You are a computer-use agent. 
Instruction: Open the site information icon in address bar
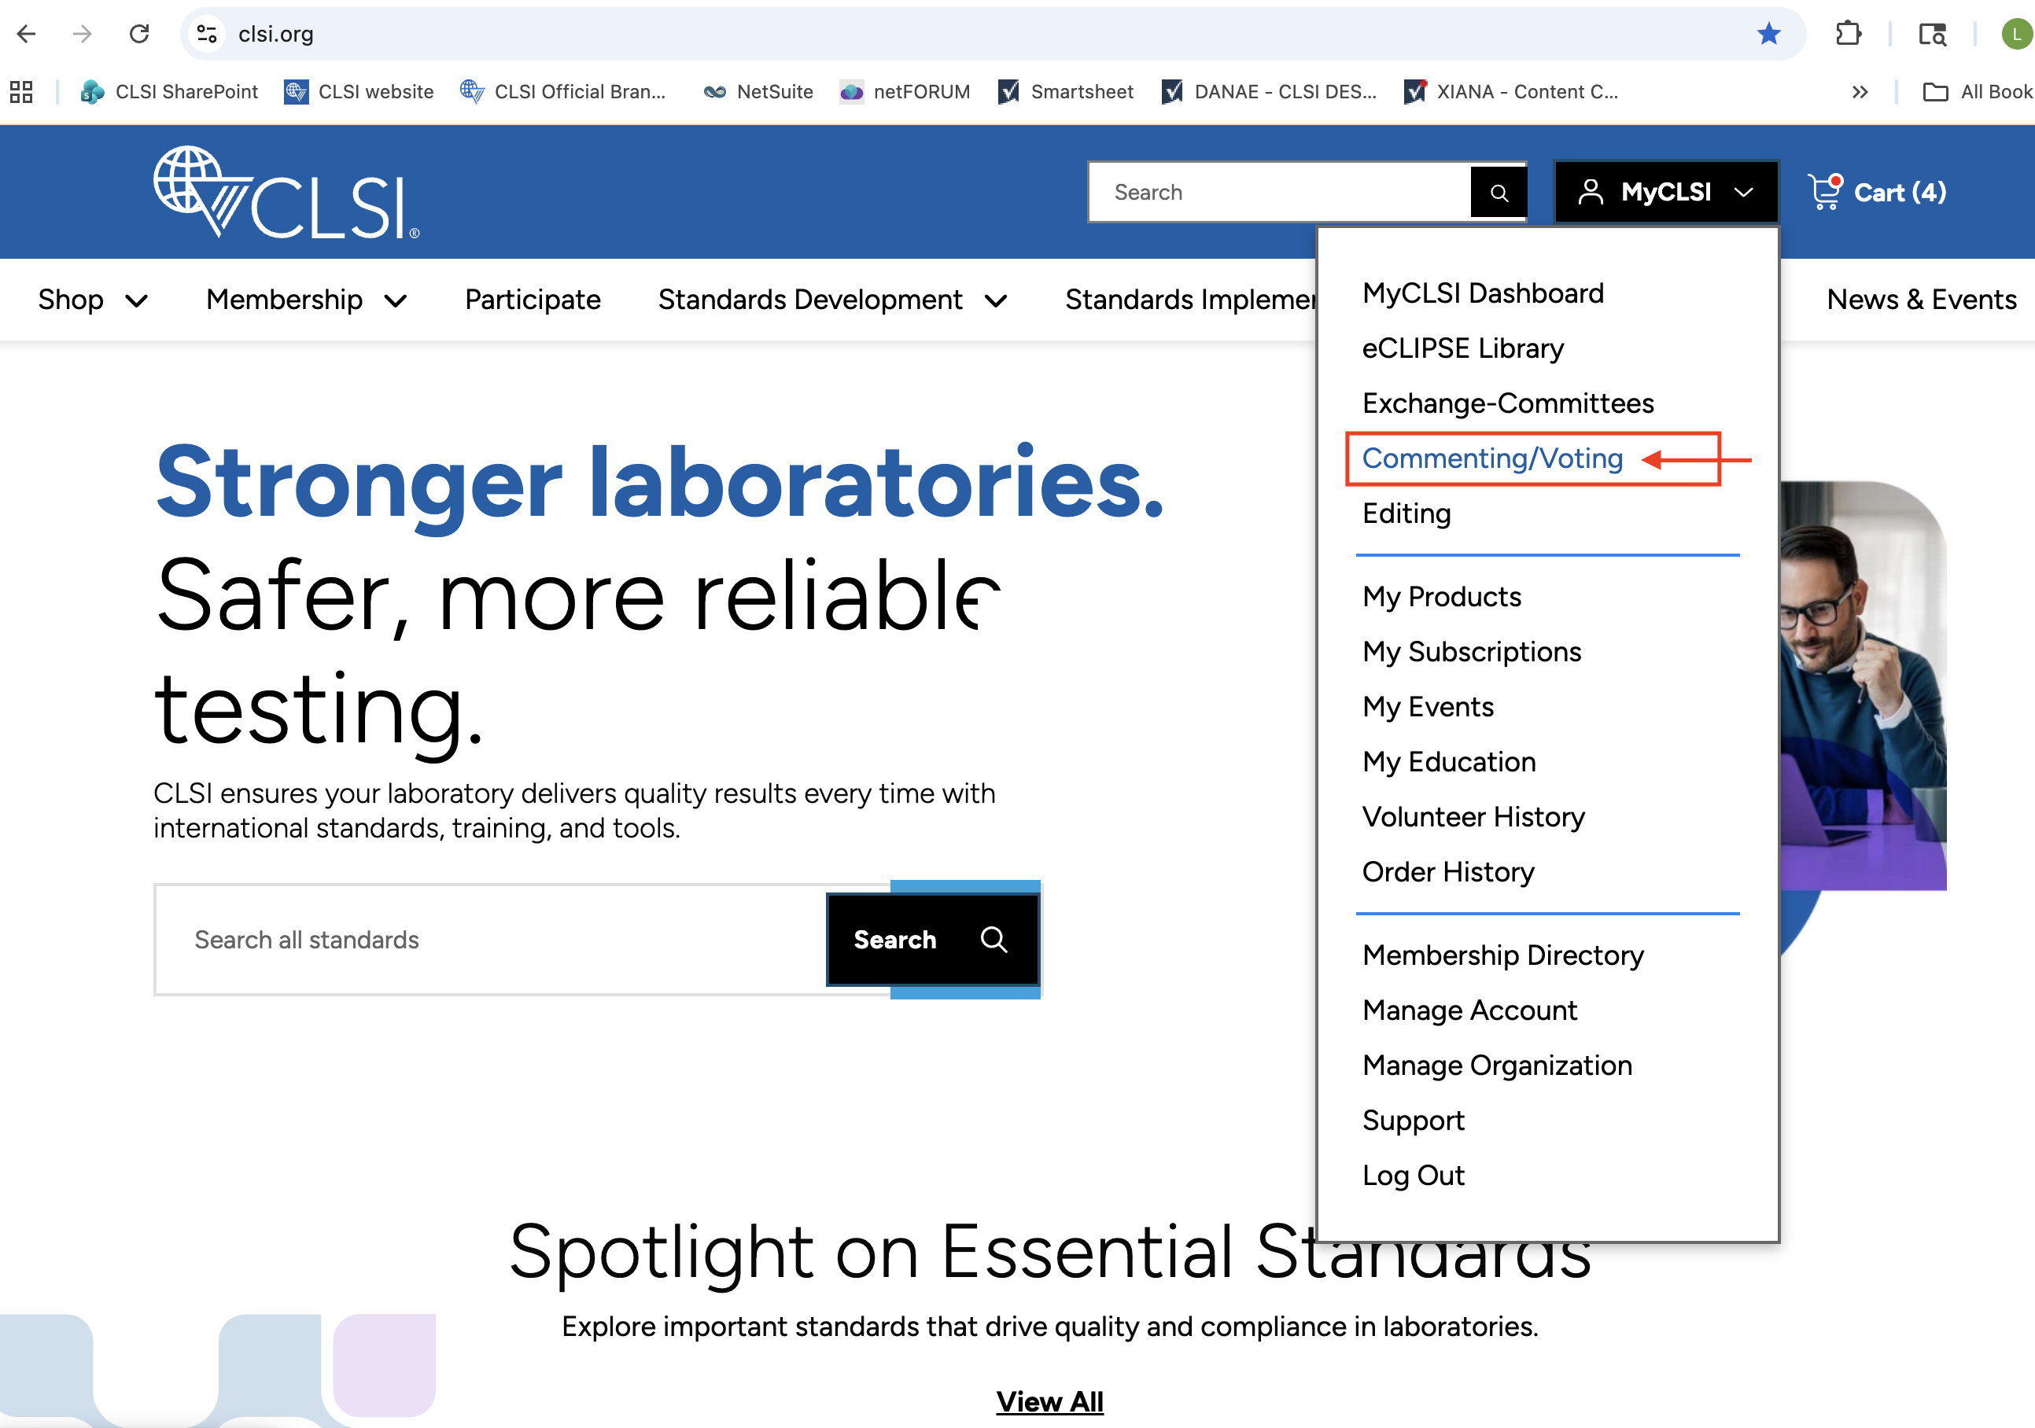(208, 34)
